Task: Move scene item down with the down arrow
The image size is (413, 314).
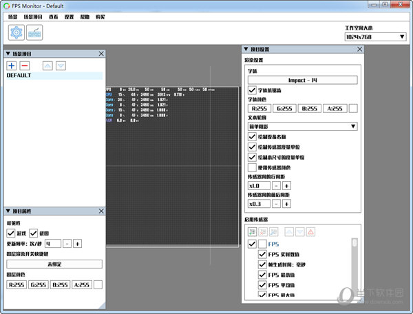Action: click(61, 65)
